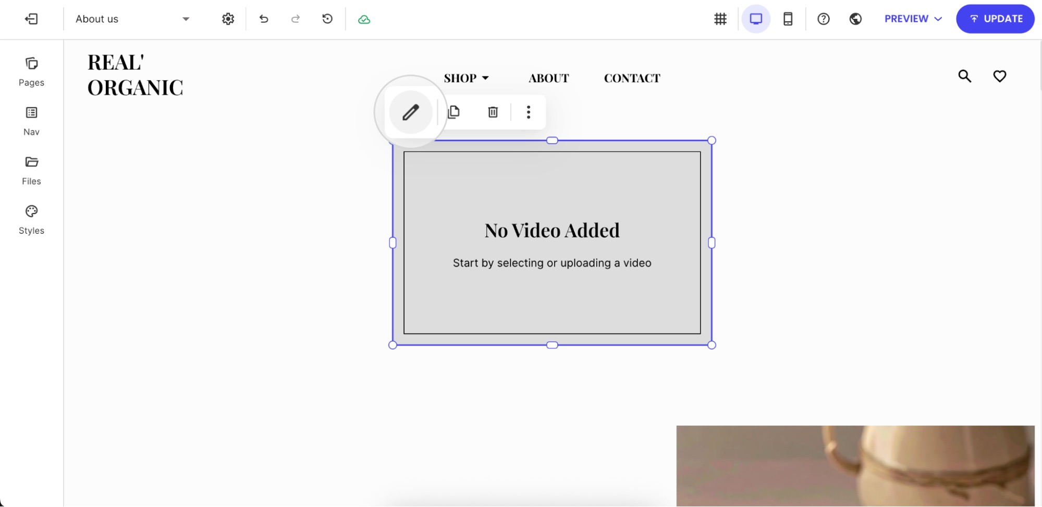Click the wishlist heart icon
This screenshot has height=507, width=1042.
click(999, 77)
